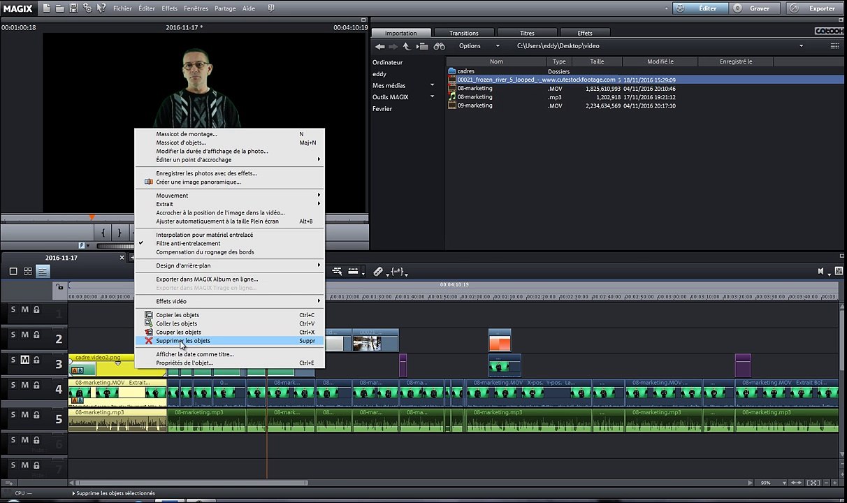847x503 pixels.
Task: Close the 2016-11-17 project tab
Action: pyautogui.click(x=122, y=258)
